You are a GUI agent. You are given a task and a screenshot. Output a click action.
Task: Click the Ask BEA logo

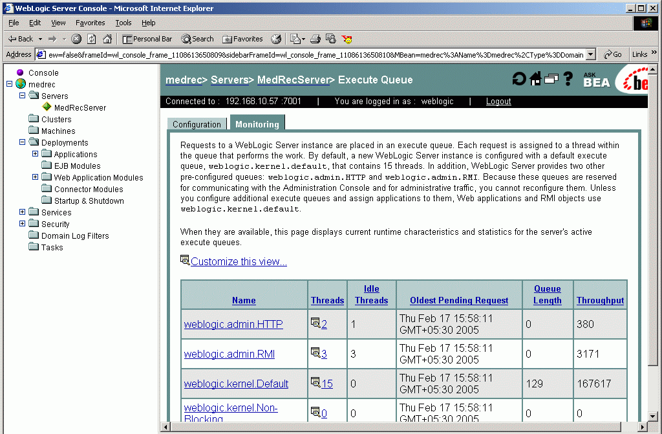click(597, 80)
